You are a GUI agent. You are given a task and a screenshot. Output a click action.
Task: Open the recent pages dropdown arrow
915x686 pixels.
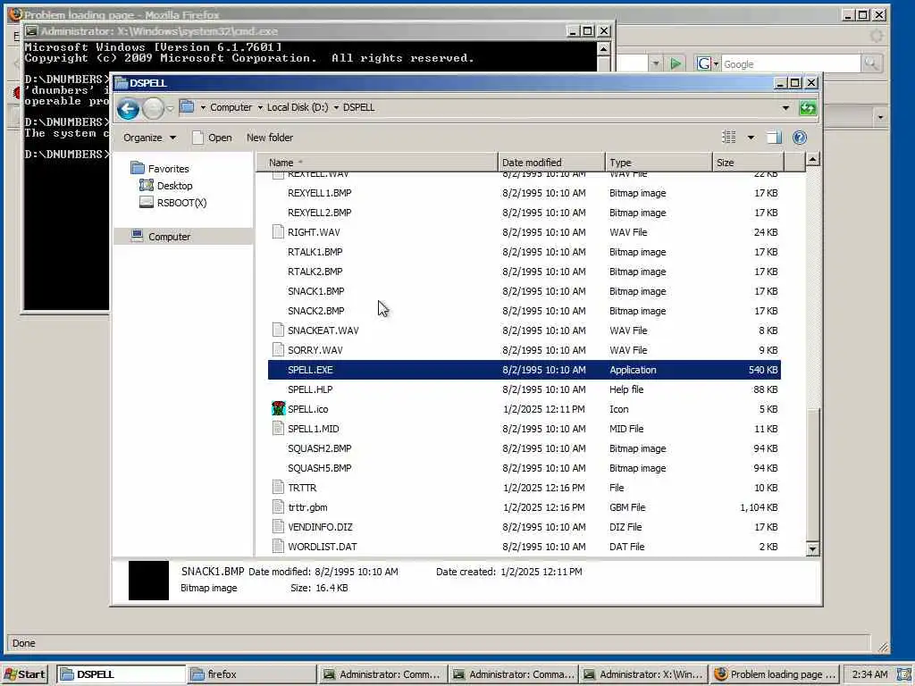point(170,108)
